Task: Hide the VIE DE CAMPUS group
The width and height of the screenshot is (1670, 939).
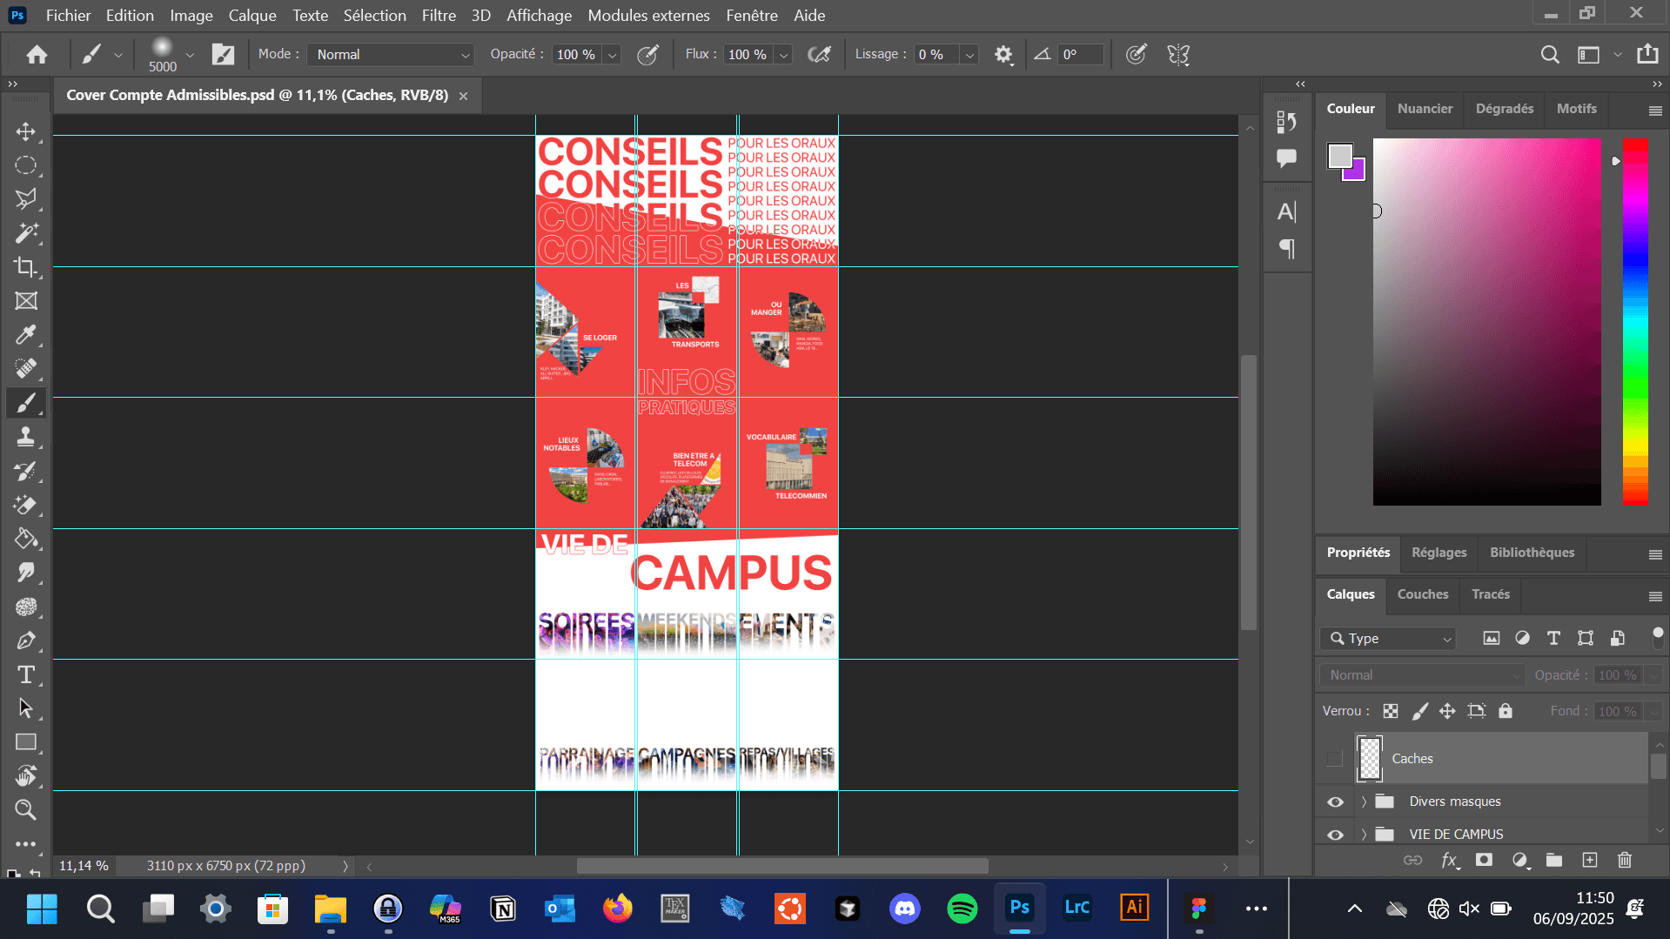Action: [1335, 835]
